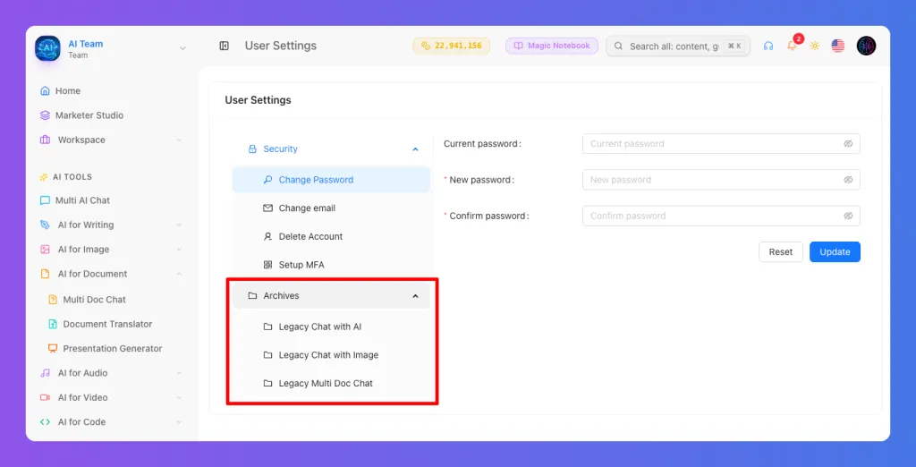Click the Setup MFA QR code icon
The height and width of the screenshot is (467, 916).
click(x=268, y=265)
